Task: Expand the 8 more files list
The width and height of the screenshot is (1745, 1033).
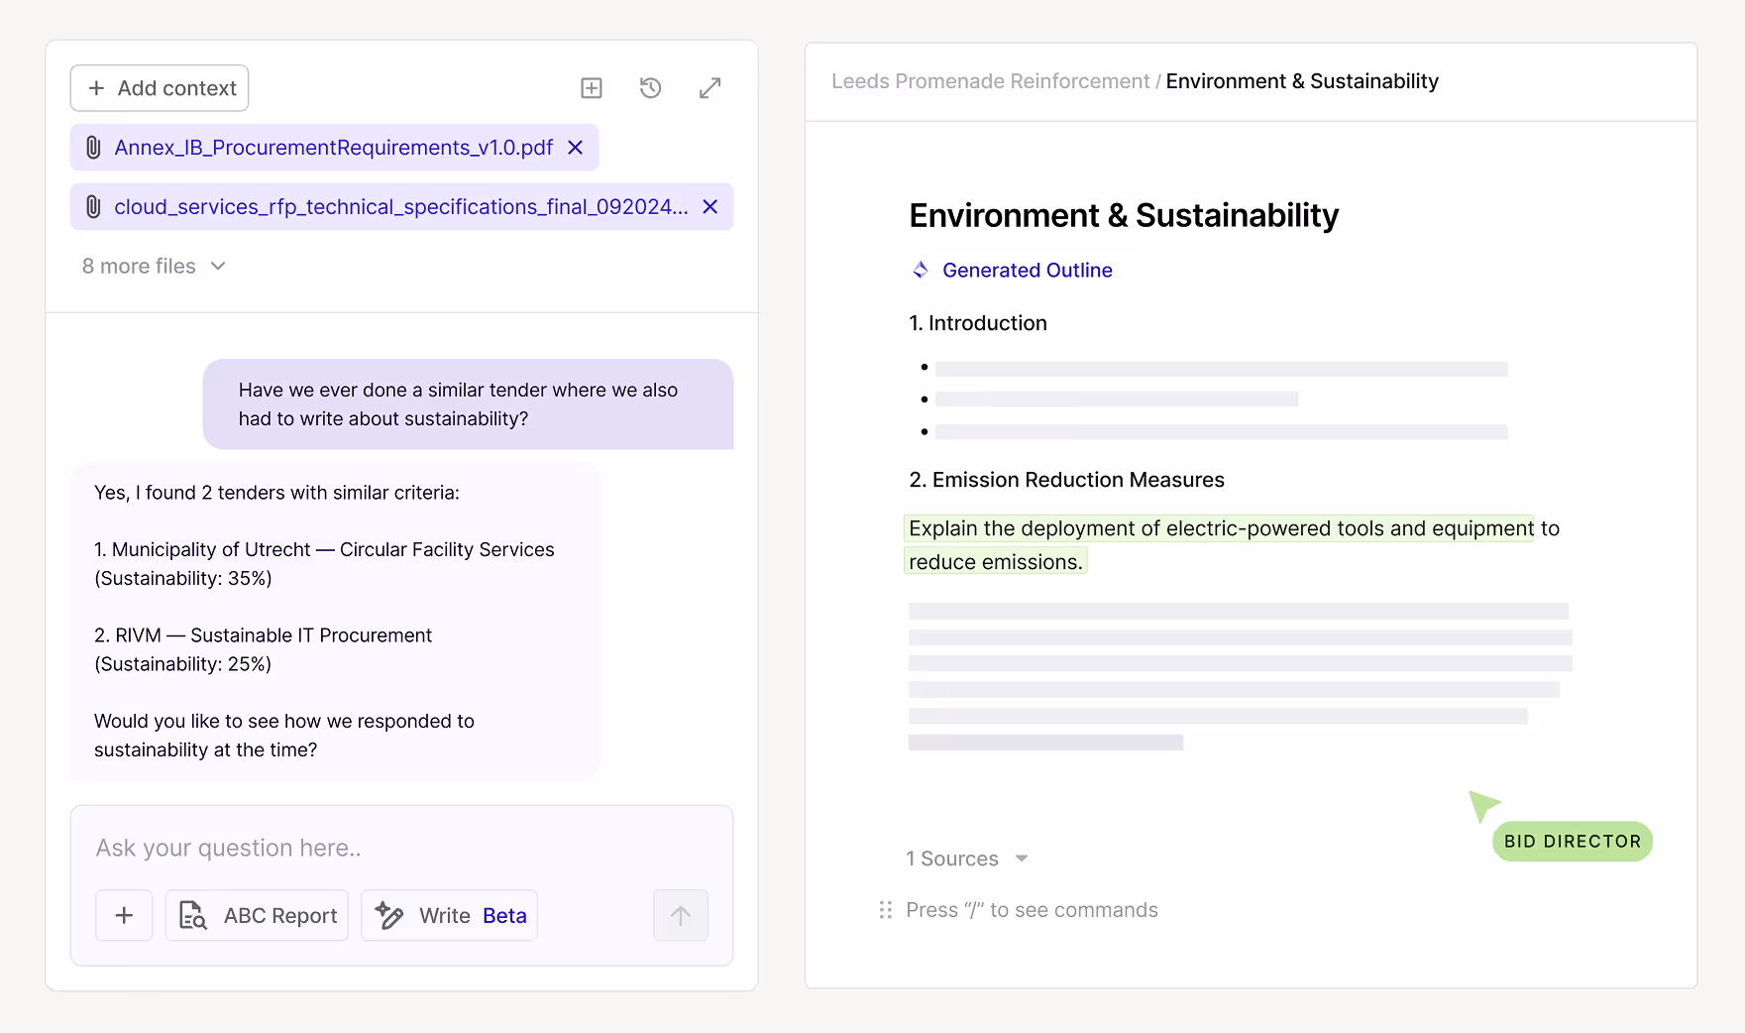Action: pyautogui.click(x=154, y=266)
